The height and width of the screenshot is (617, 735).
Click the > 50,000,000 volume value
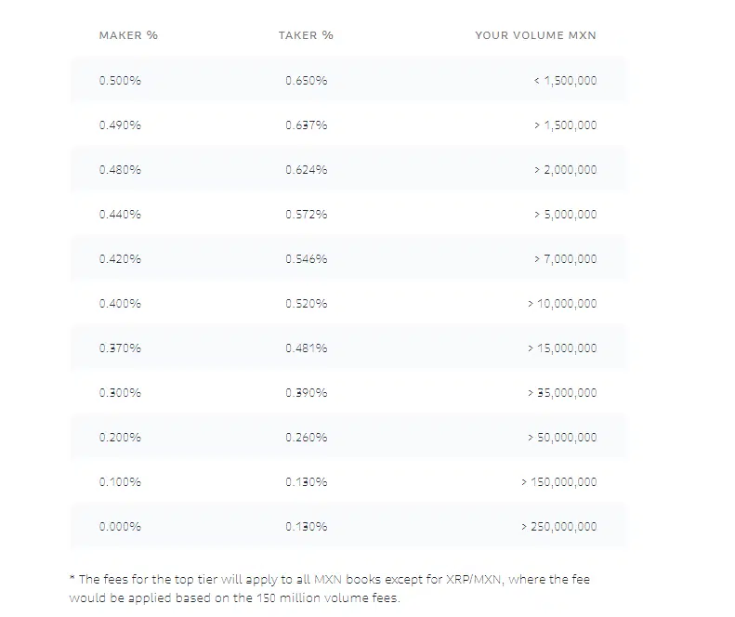(562, 438)
